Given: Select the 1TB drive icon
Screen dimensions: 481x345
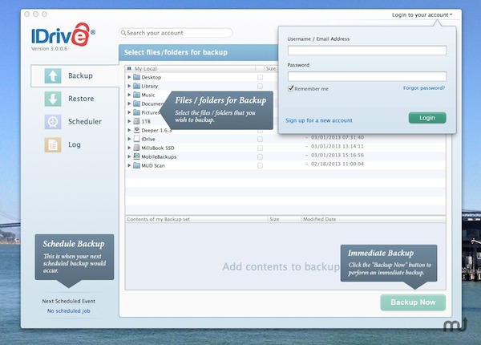Looking at the screenshot, I should click(x=137, y=121).
